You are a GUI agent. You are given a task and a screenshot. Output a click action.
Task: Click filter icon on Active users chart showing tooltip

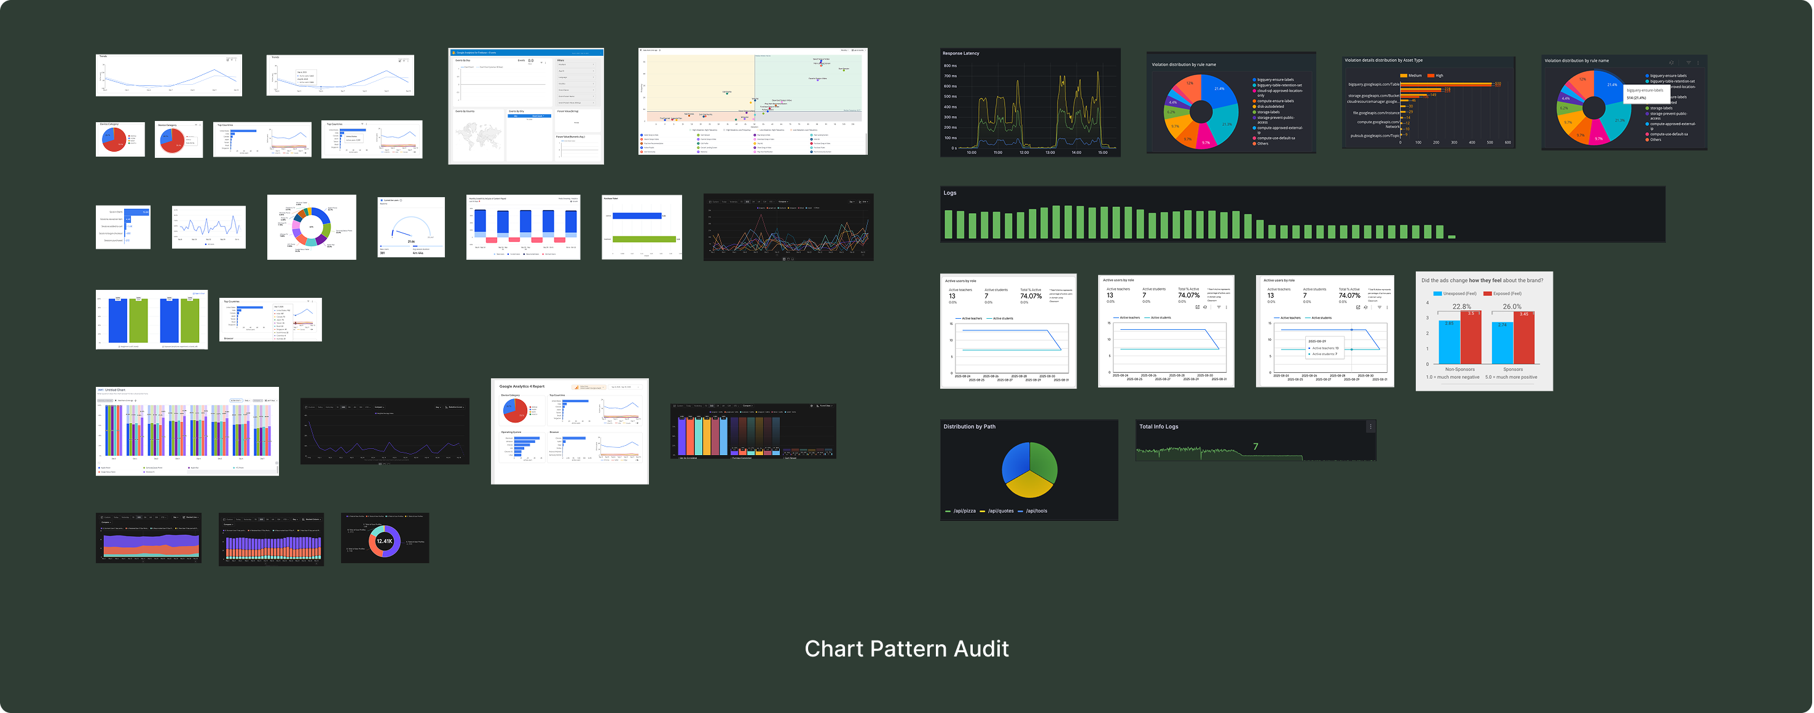tap(1380, 308)
